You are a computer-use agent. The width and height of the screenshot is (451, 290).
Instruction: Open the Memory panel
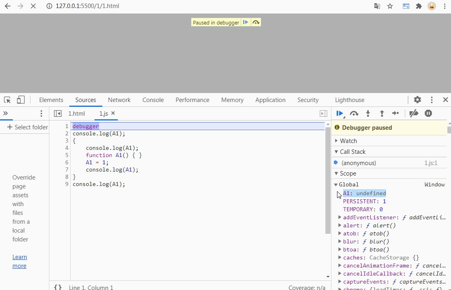pos(232,100)
